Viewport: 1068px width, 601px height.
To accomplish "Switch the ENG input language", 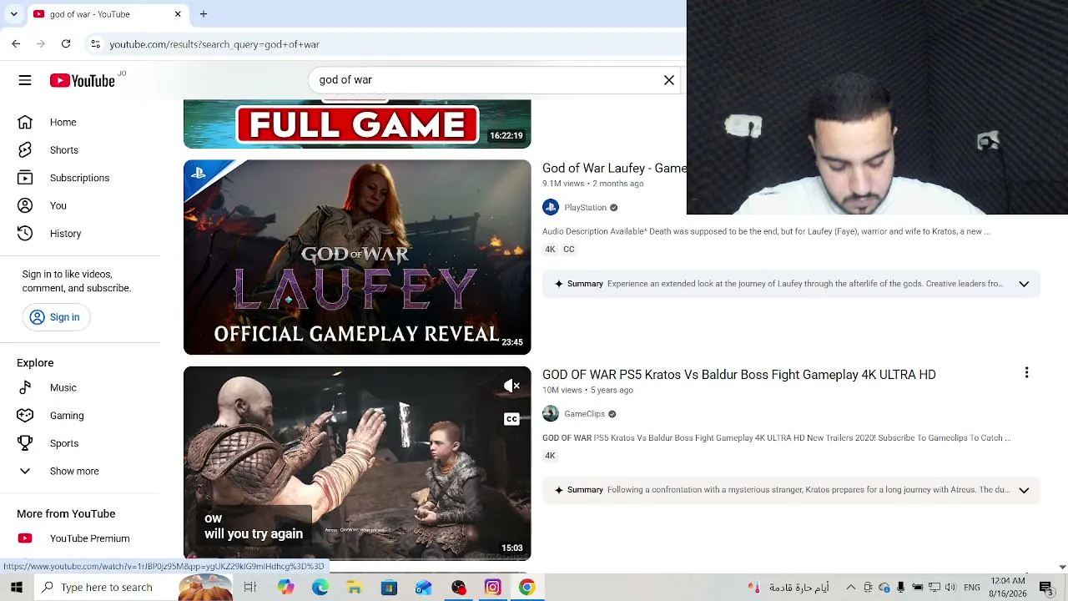I will [x=972, y=588].
